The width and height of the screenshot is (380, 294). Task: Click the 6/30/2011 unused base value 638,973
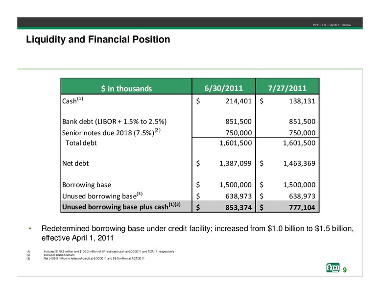[238, 196]
